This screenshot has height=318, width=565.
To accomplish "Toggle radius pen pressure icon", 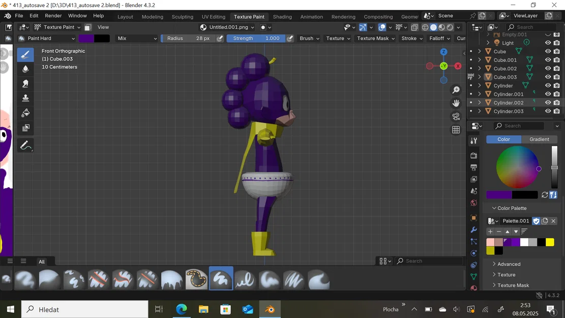I will (x=220, y=38).
